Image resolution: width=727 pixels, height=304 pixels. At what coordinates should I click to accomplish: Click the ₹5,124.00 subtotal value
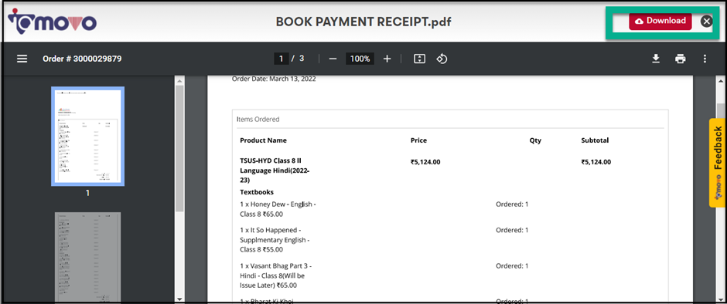[x=596, y=162]
